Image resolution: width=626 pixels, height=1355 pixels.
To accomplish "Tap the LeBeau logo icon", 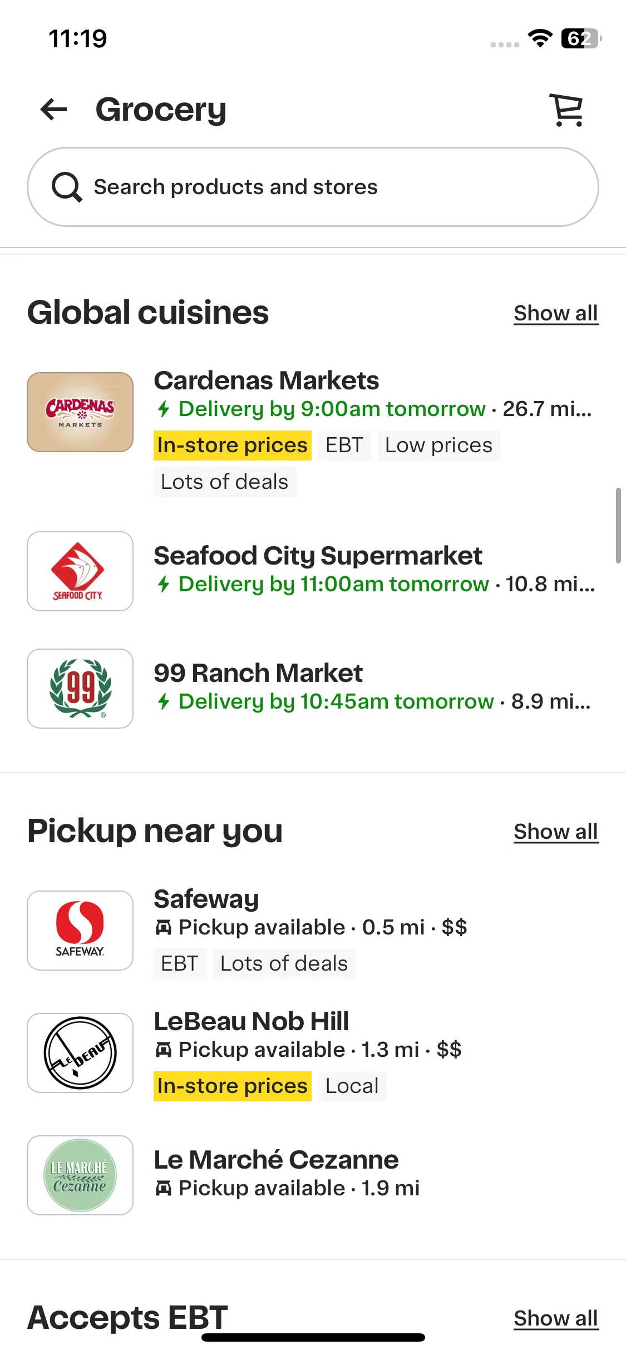I will point(80,1053).
